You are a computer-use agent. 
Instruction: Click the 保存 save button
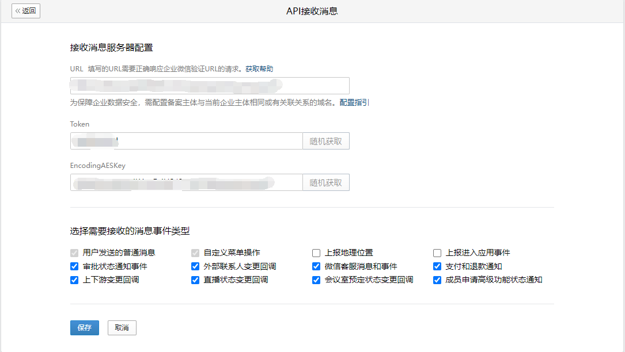click(x=85, y=328)
